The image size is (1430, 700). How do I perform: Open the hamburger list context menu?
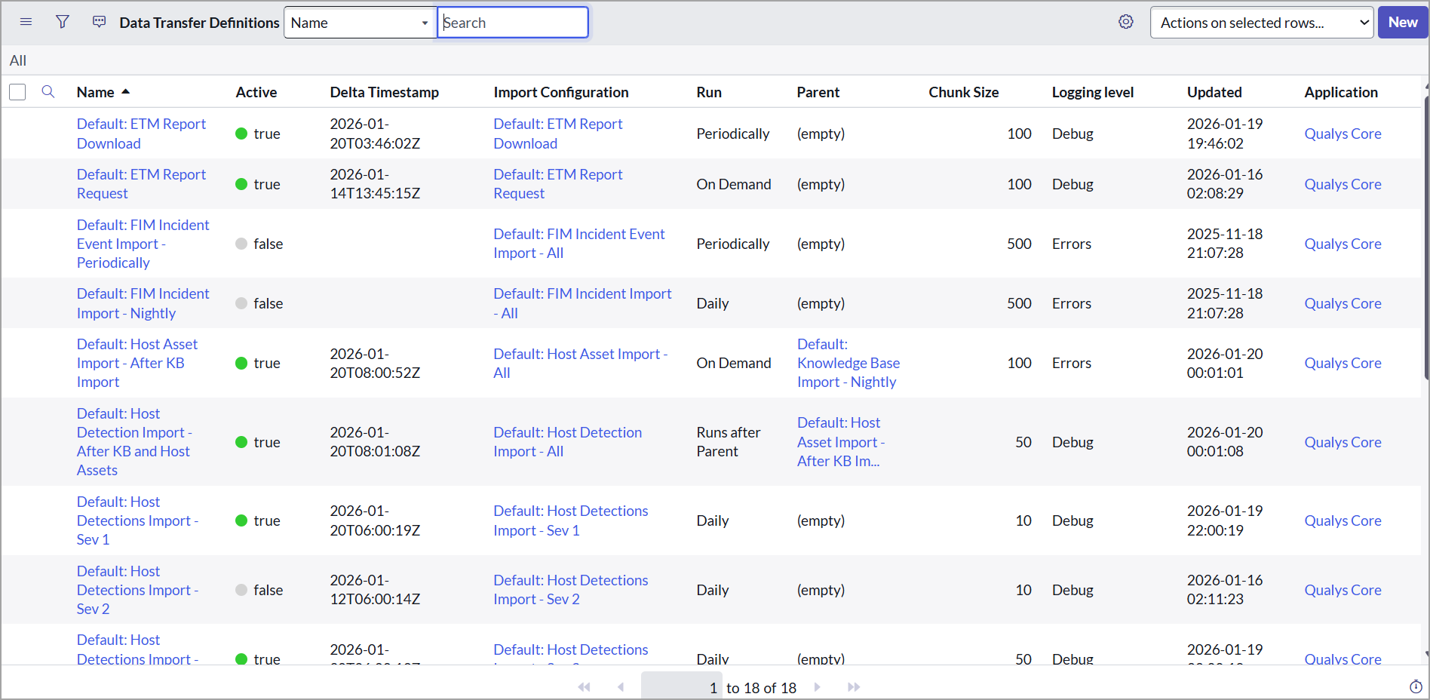[x=26, y=22]
